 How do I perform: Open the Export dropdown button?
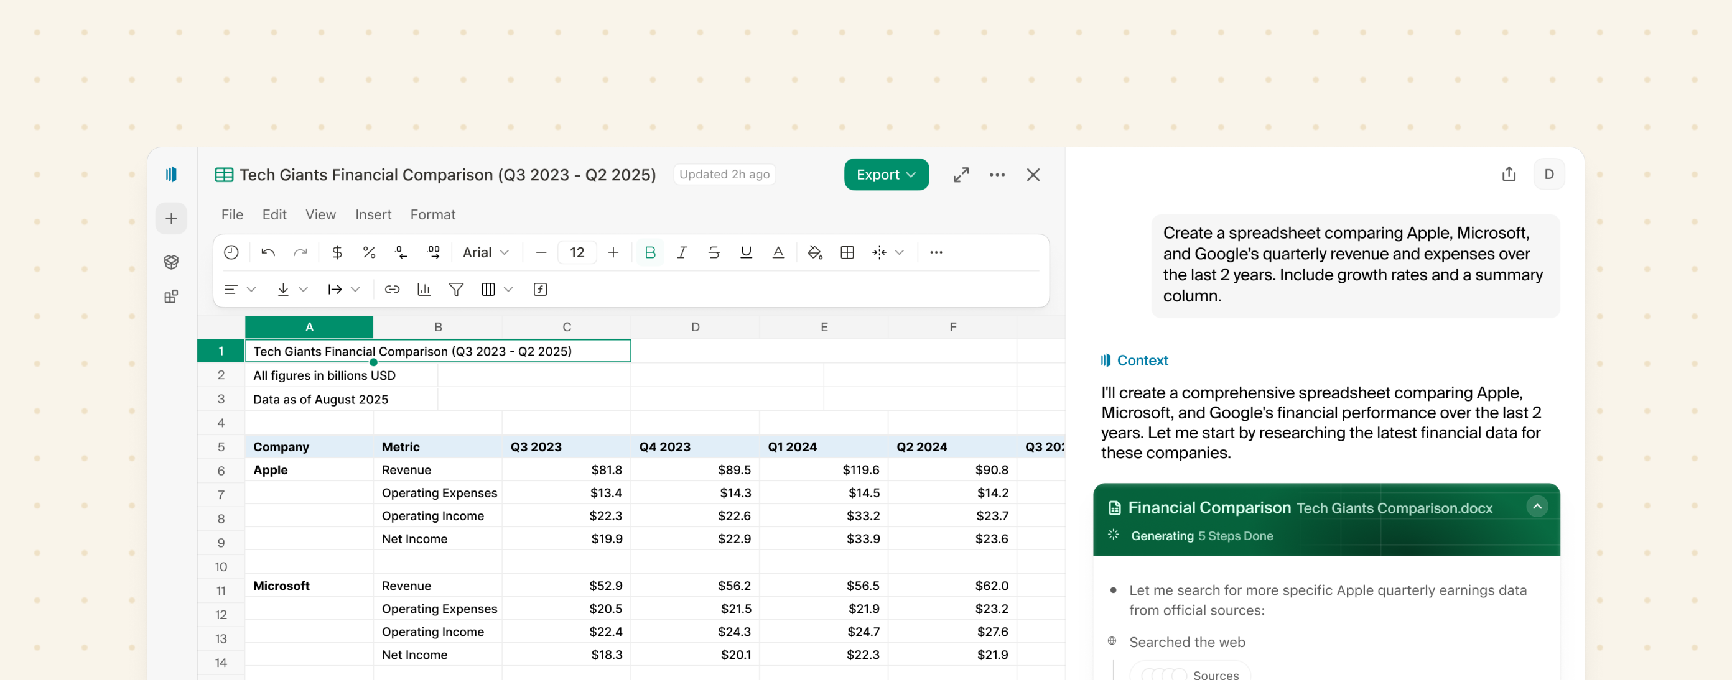point(886,175)
